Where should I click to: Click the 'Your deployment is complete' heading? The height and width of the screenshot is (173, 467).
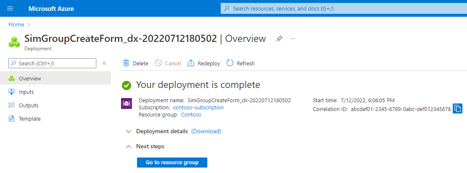[x=198, y=85]
